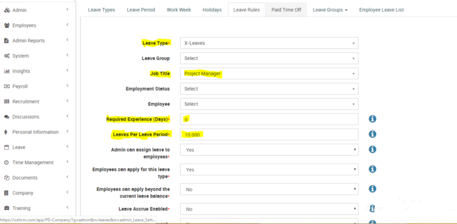The height and width of the screenshot is (224, 457).
Task: Click the Documents files icon
Action: [x=7, y=178]
